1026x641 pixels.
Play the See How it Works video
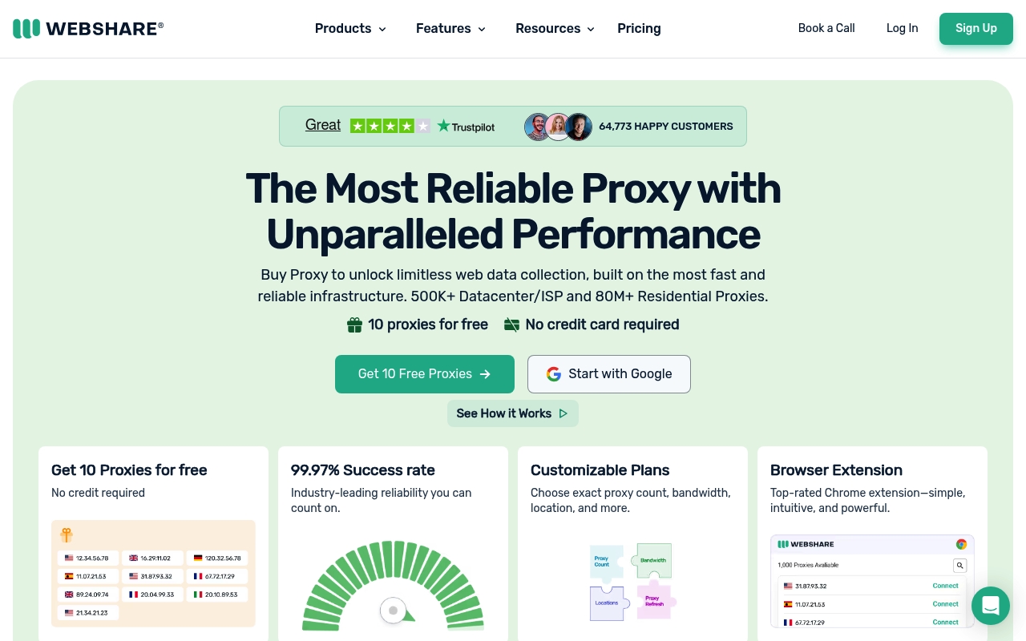pos(513,413)
